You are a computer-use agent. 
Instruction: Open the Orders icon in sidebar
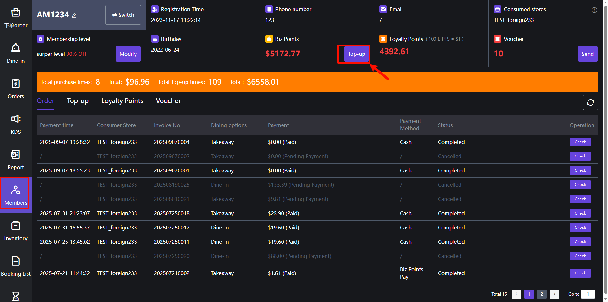[16, 89]
